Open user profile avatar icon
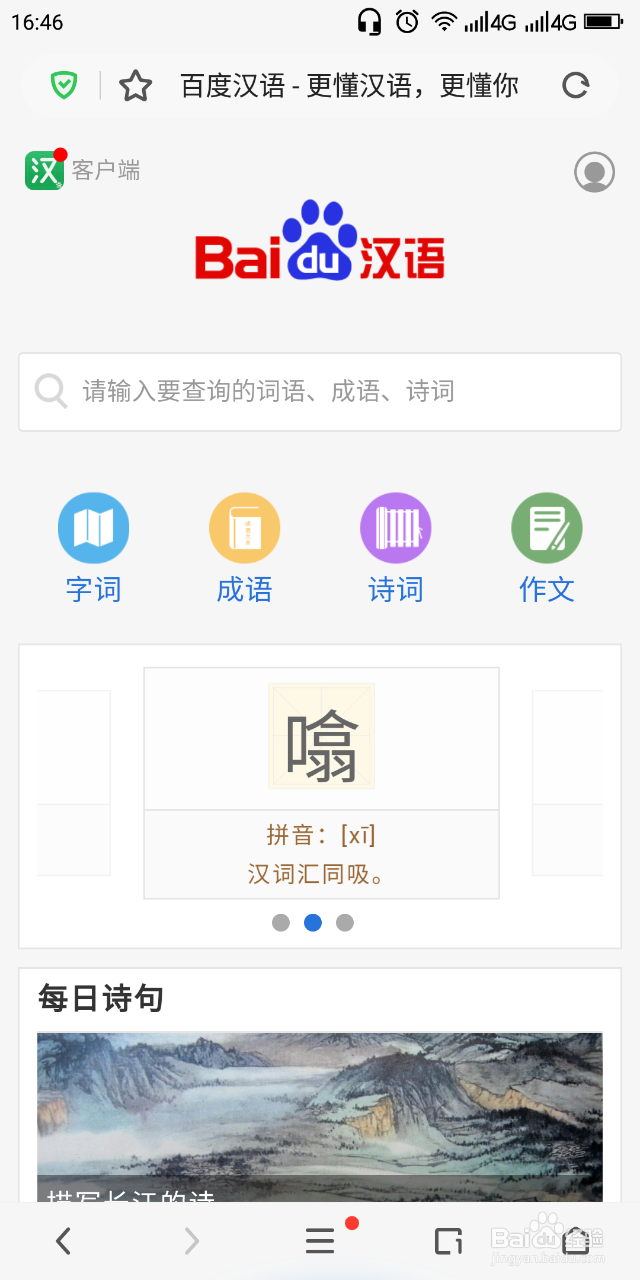Screen dimensions: 640x1280 click(x=594, y=172)
